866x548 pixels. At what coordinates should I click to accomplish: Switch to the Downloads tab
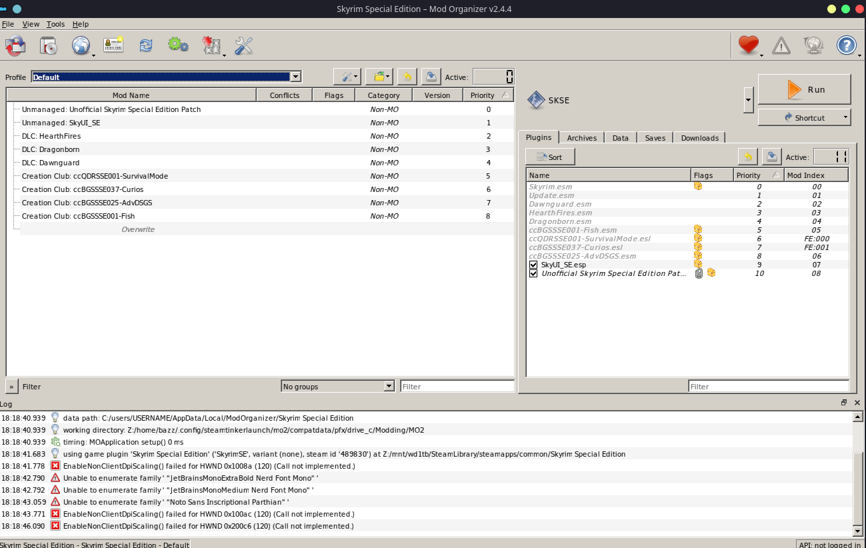coord(699,138)
